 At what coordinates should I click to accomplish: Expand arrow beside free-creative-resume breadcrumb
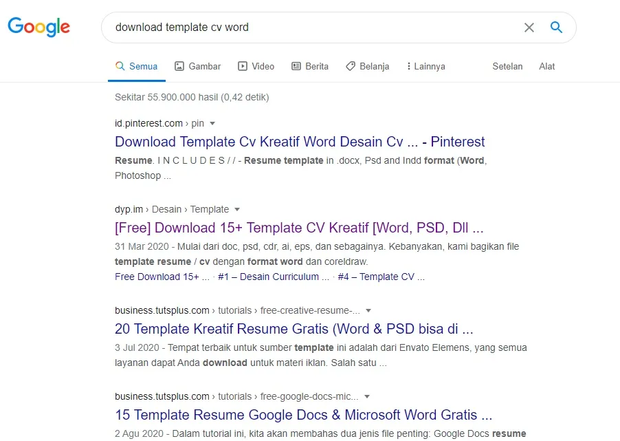click(368, 311)
